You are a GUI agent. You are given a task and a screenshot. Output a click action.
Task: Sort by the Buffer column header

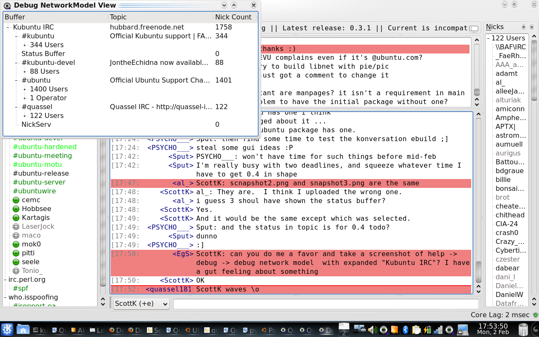click(x=56, y=17)
